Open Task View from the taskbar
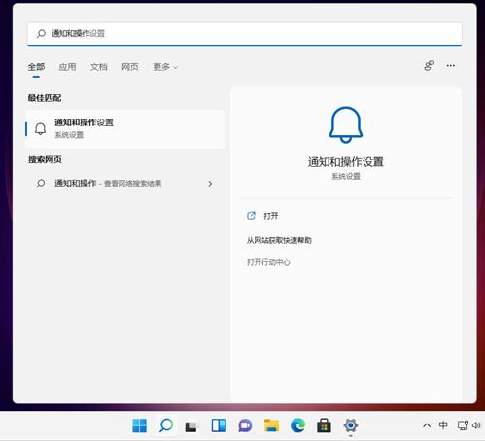Screen dimensions: 485x441 point(191,426)
